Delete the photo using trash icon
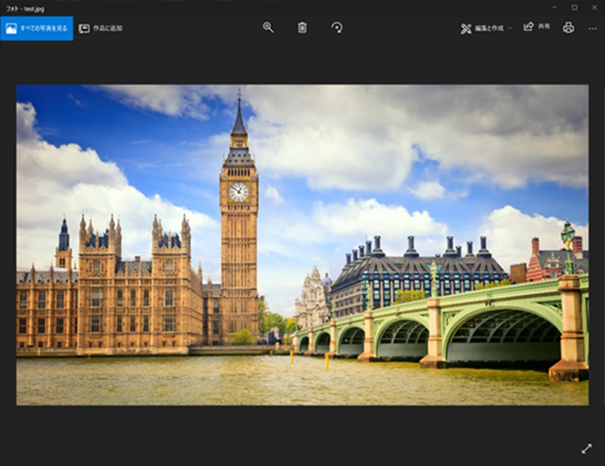605x466 pixels. [x=302, y=27]
